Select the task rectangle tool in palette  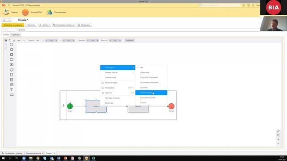coord(12,59)
